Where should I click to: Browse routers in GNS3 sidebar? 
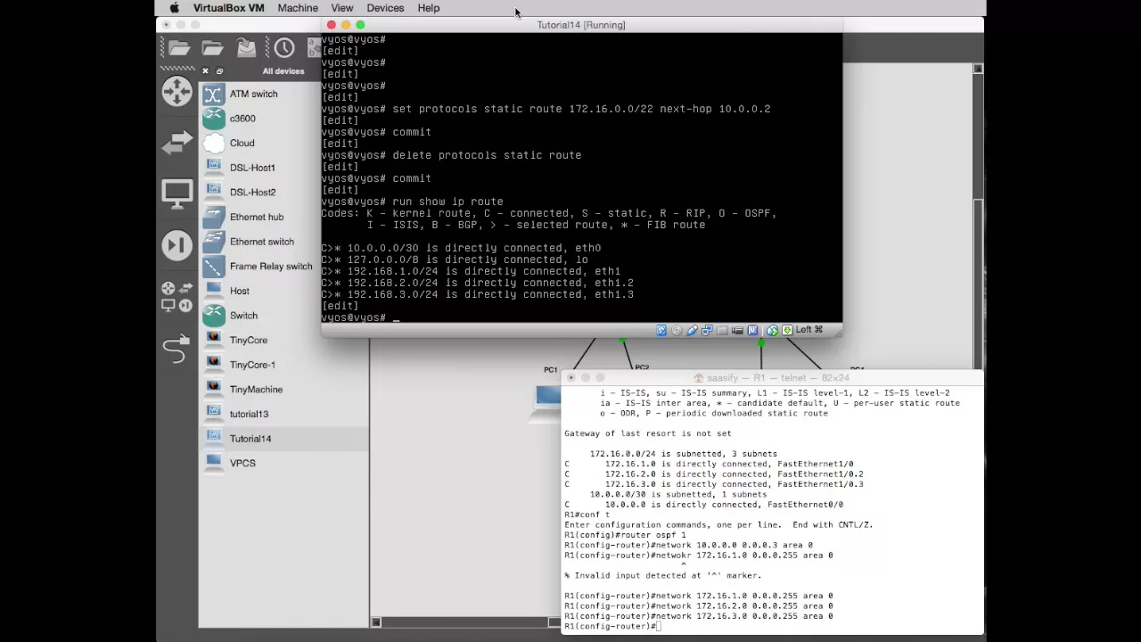tap(176, 91)
